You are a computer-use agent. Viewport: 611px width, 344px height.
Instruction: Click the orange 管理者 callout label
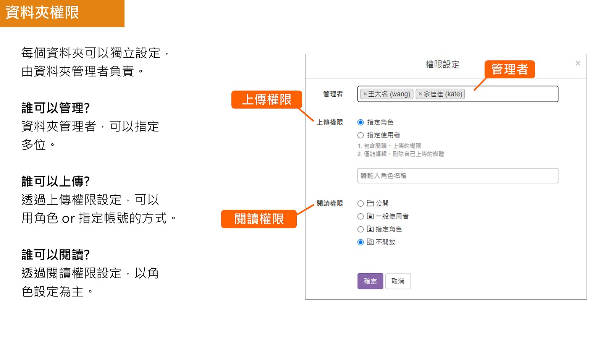point(509,69)
